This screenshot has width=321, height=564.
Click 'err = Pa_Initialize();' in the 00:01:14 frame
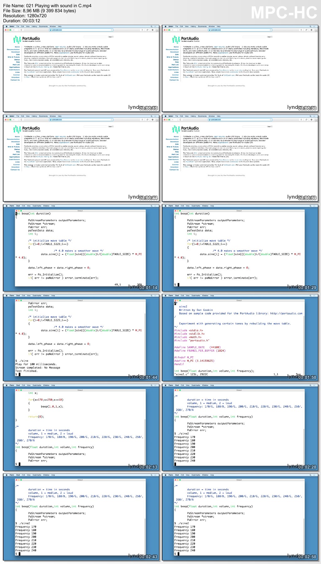point(46,274)
